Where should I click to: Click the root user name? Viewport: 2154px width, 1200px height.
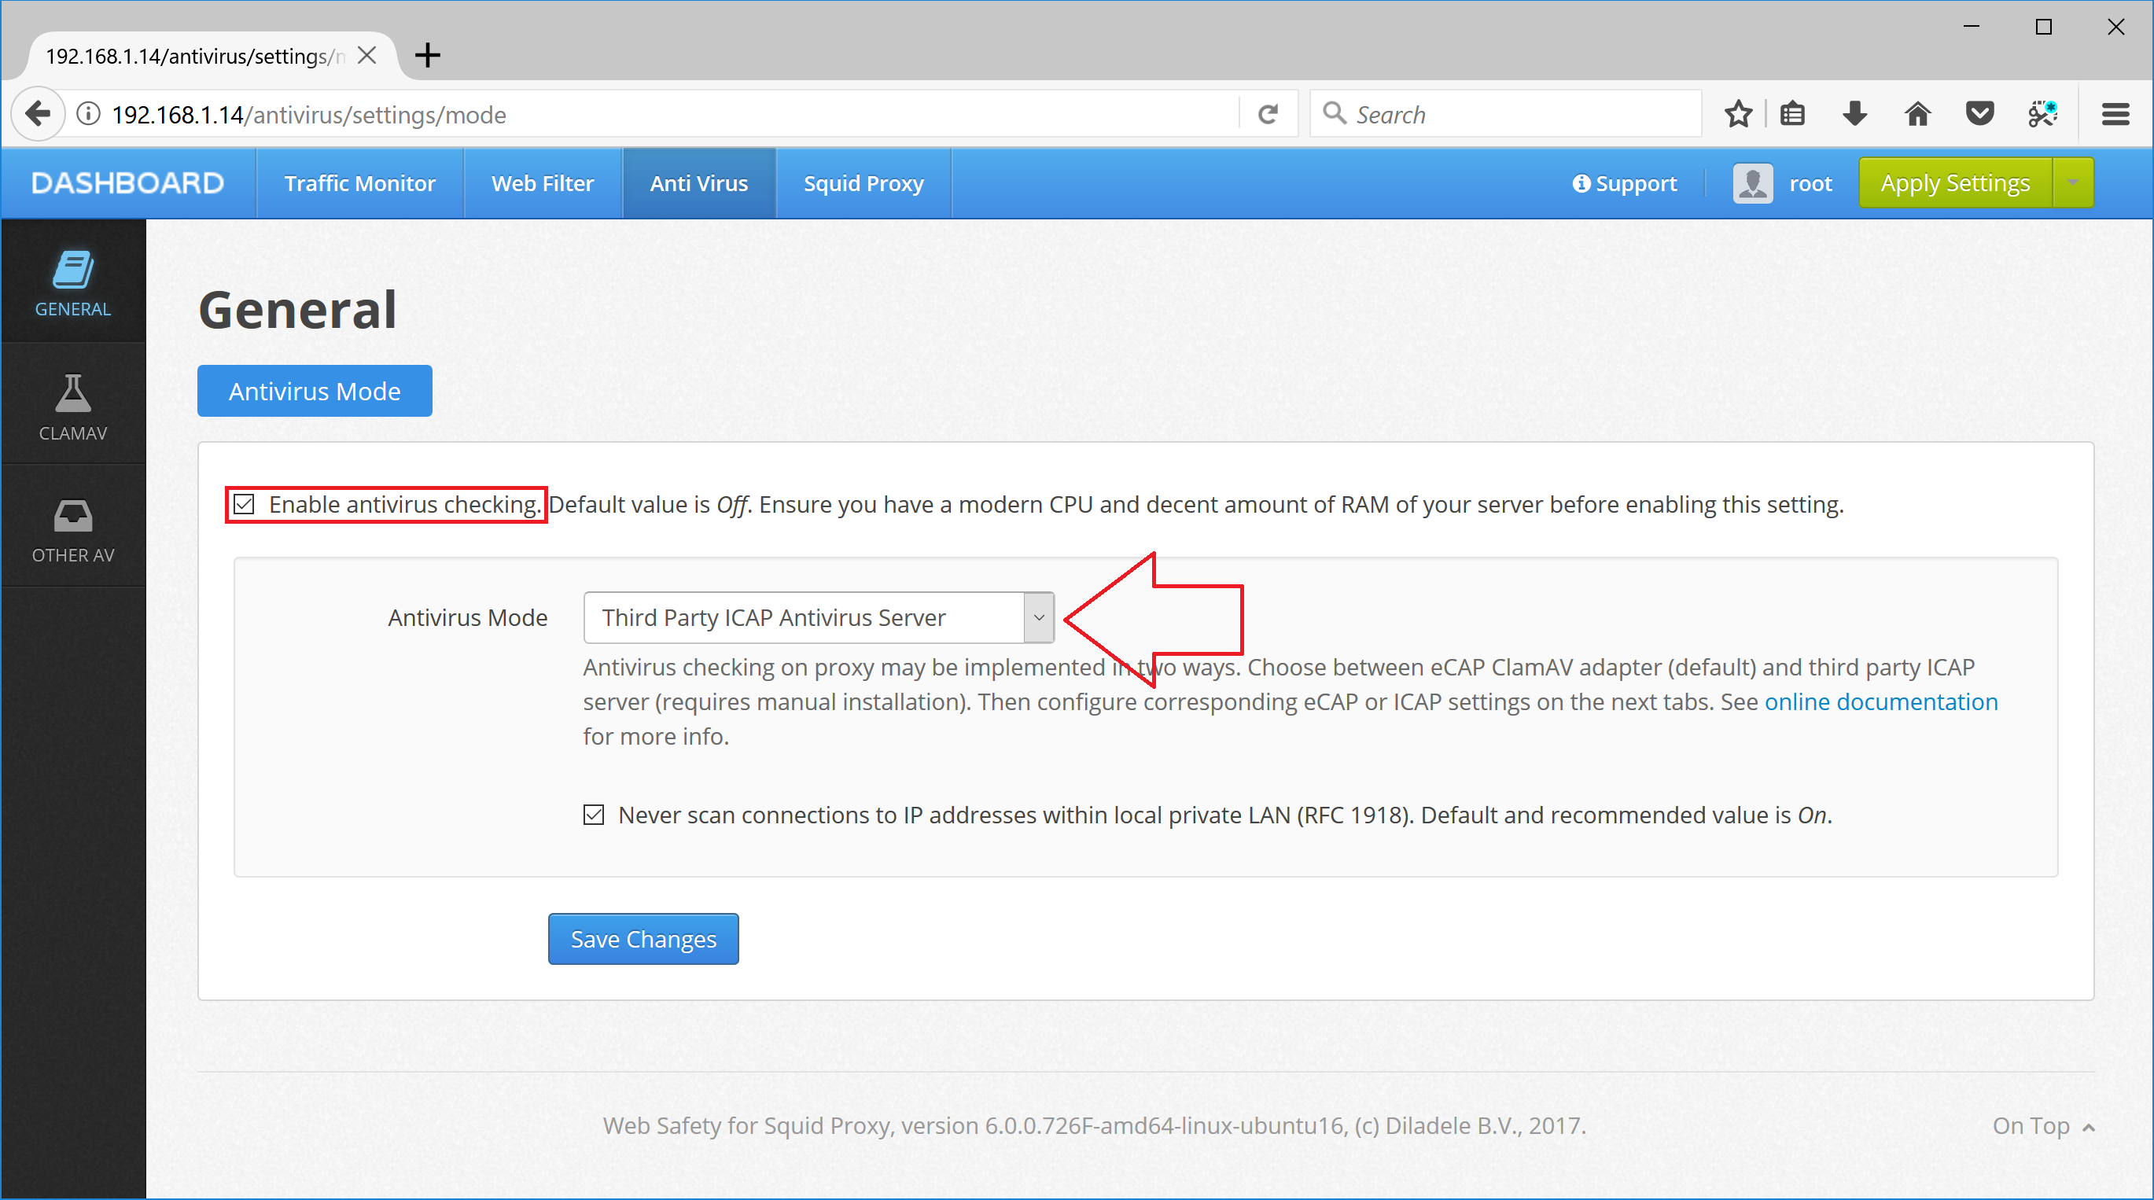point(1810,183)
